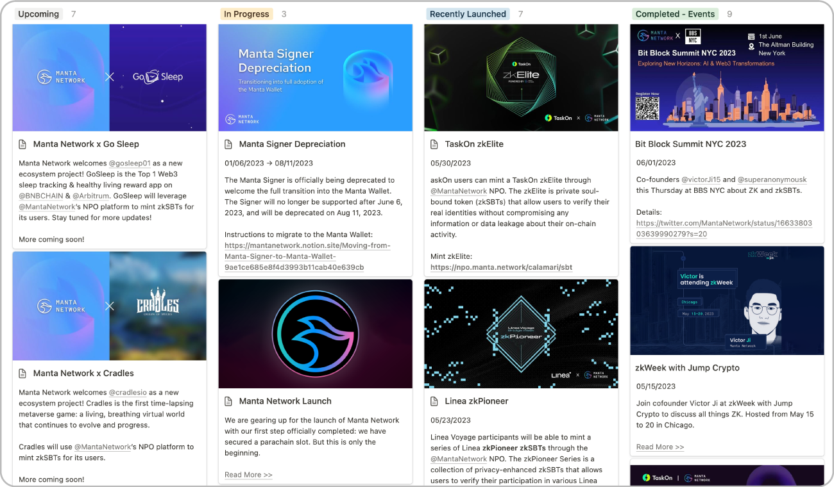
Task: Select the In Progress column label
Action: (x=246, y=14)
